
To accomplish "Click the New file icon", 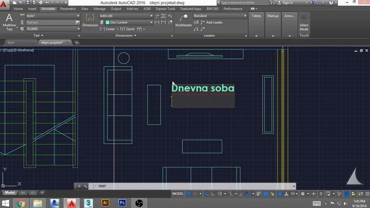I will [14, 2].
